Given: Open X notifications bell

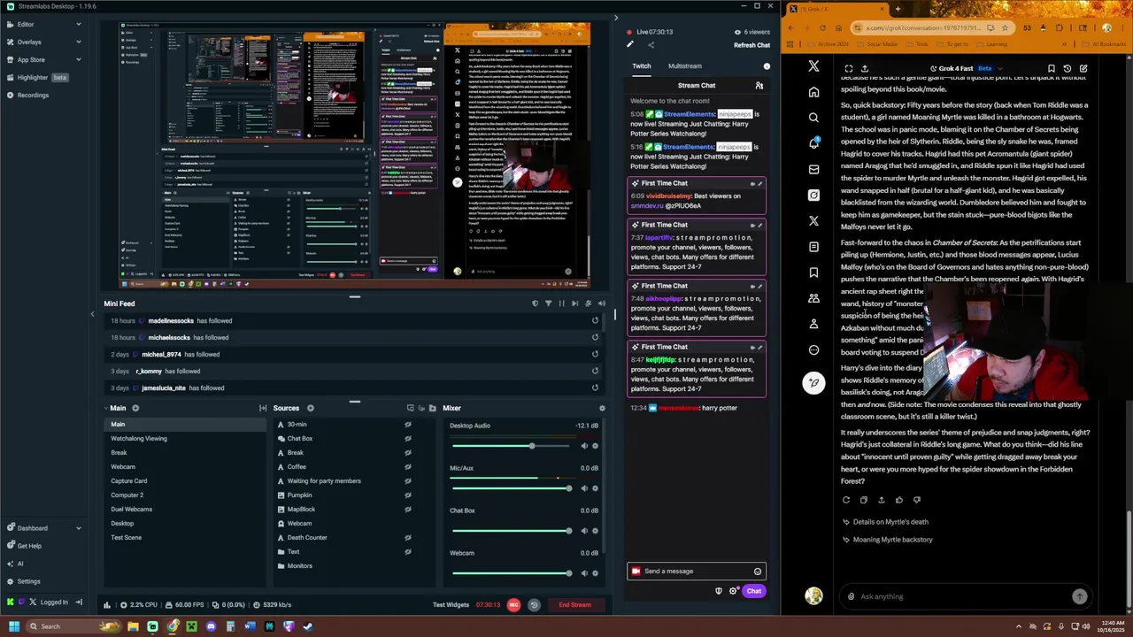Looking at the screenshot, I should click(x=813, y=143).
